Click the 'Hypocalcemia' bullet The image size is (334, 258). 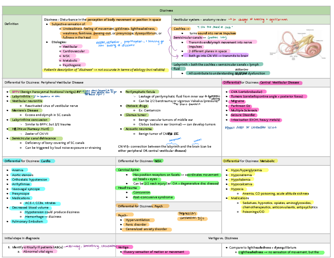[242, 184]
